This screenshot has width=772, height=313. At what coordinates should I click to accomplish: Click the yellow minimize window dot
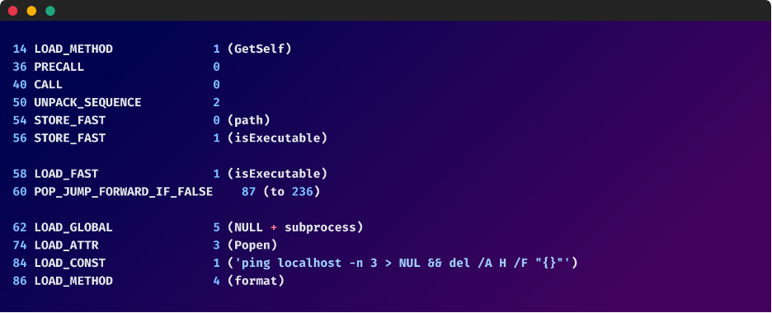(x=31, y=11)
